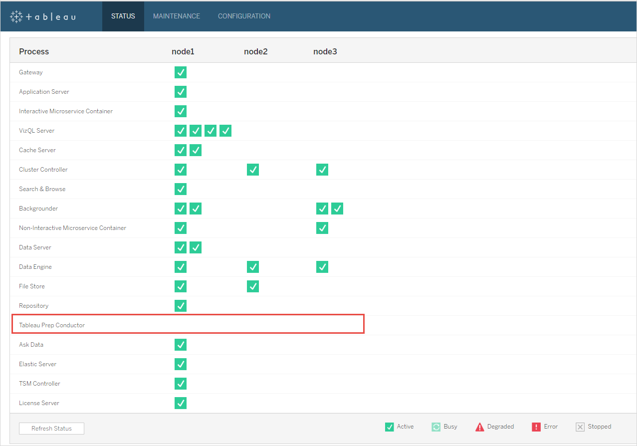Click the Process column header
Screen dimensions: 637x446
click(34, 52)
